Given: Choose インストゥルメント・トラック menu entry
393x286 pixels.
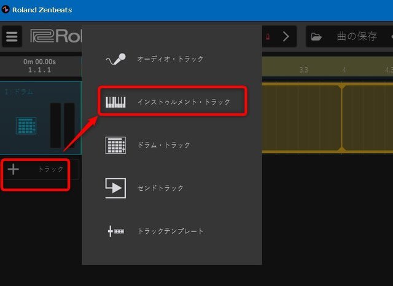Looking at the screenshot, I should 184,102.
